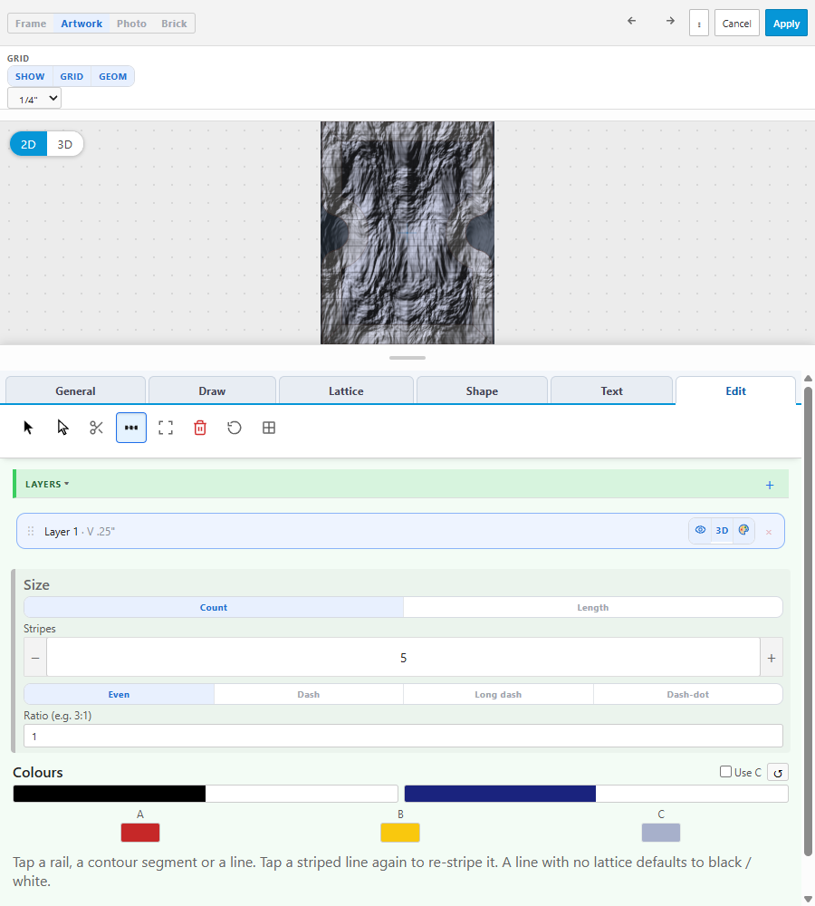Open the three-dot menu beside Cancel
The image size is (815, 906).
(699, 24)
